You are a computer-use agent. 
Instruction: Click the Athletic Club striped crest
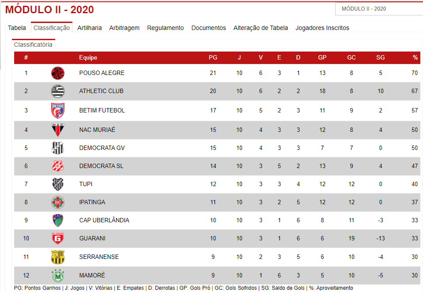[x=58, y=91]
